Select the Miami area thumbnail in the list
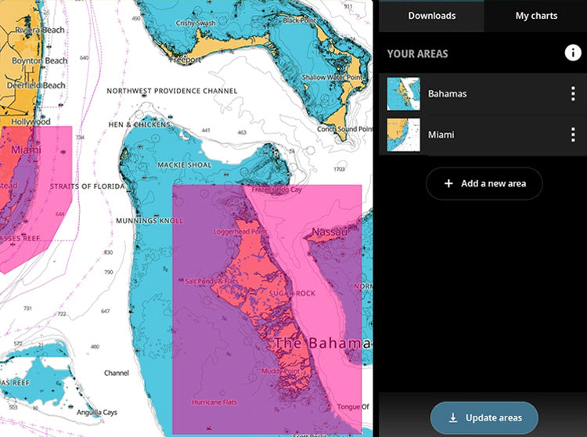The image size is (587, 437). tap(404, 135)
